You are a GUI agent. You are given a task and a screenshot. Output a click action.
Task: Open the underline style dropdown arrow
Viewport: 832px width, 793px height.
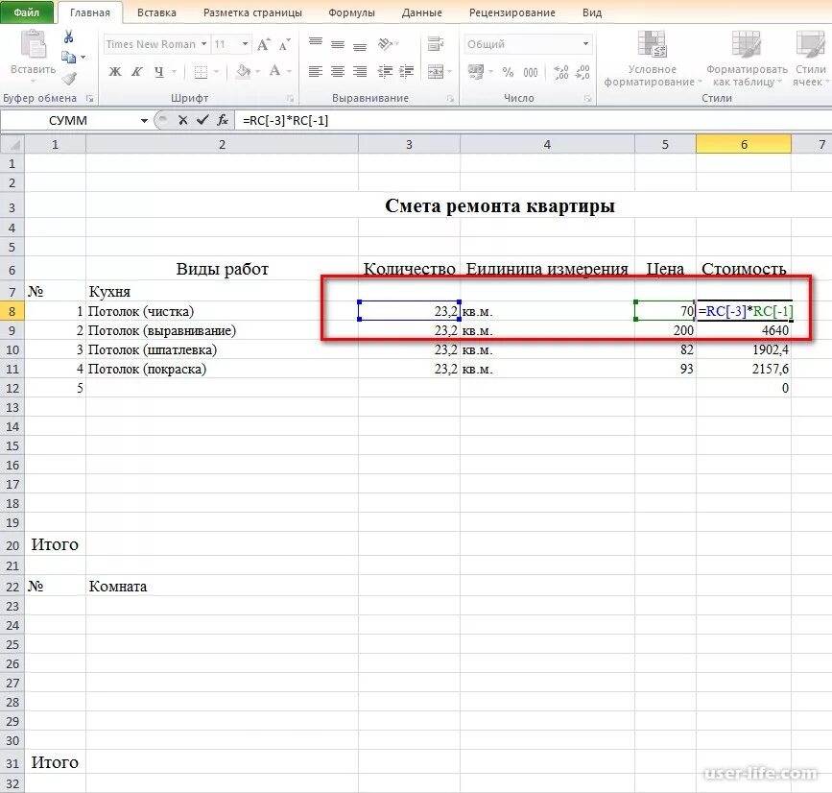pos(174,72)
